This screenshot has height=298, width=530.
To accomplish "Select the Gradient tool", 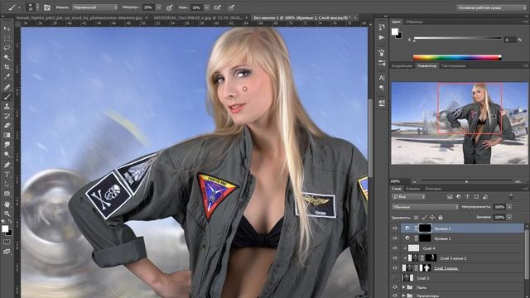I will coord(7,135).
